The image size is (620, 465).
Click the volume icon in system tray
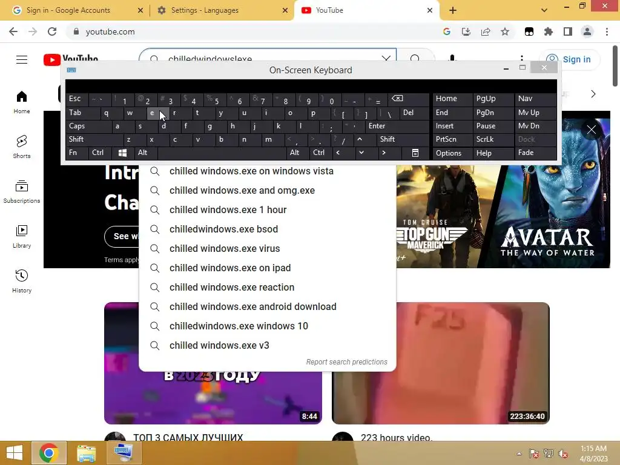[x=563, y=453]
